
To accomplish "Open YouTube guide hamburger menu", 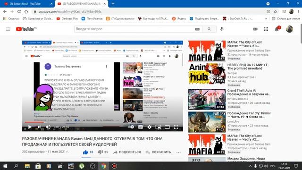I will pos(8,29).
